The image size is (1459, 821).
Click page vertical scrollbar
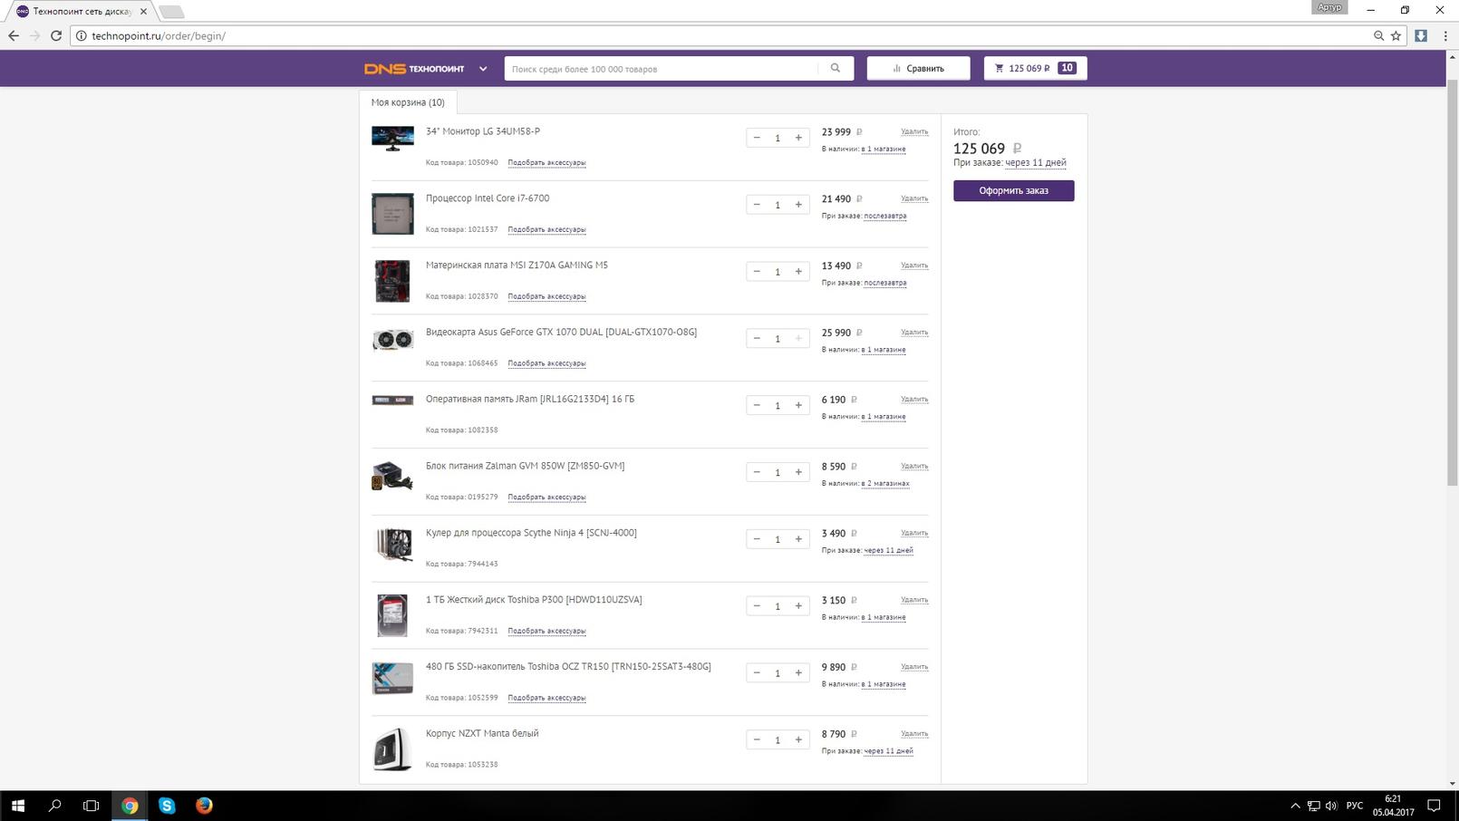point(1452,283)
